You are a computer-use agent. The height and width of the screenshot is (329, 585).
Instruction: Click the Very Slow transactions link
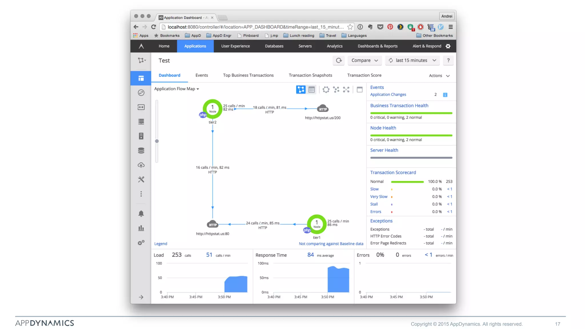[x=379, y=196]
